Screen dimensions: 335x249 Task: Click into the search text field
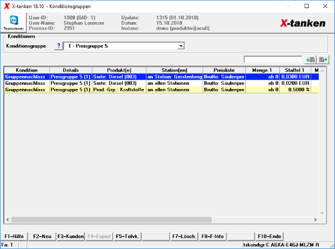tap(273, 59)
